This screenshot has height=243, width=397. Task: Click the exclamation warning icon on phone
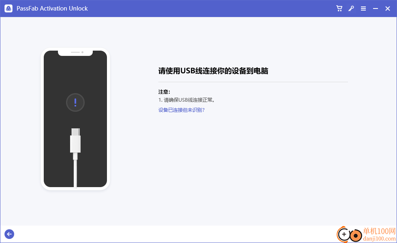click(x=75, y=102)
